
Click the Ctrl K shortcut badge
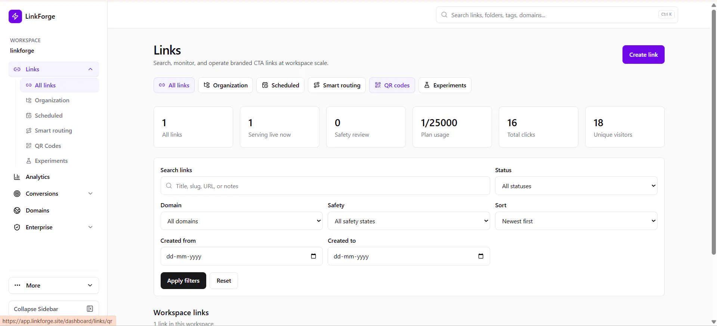tap(666, 15)
